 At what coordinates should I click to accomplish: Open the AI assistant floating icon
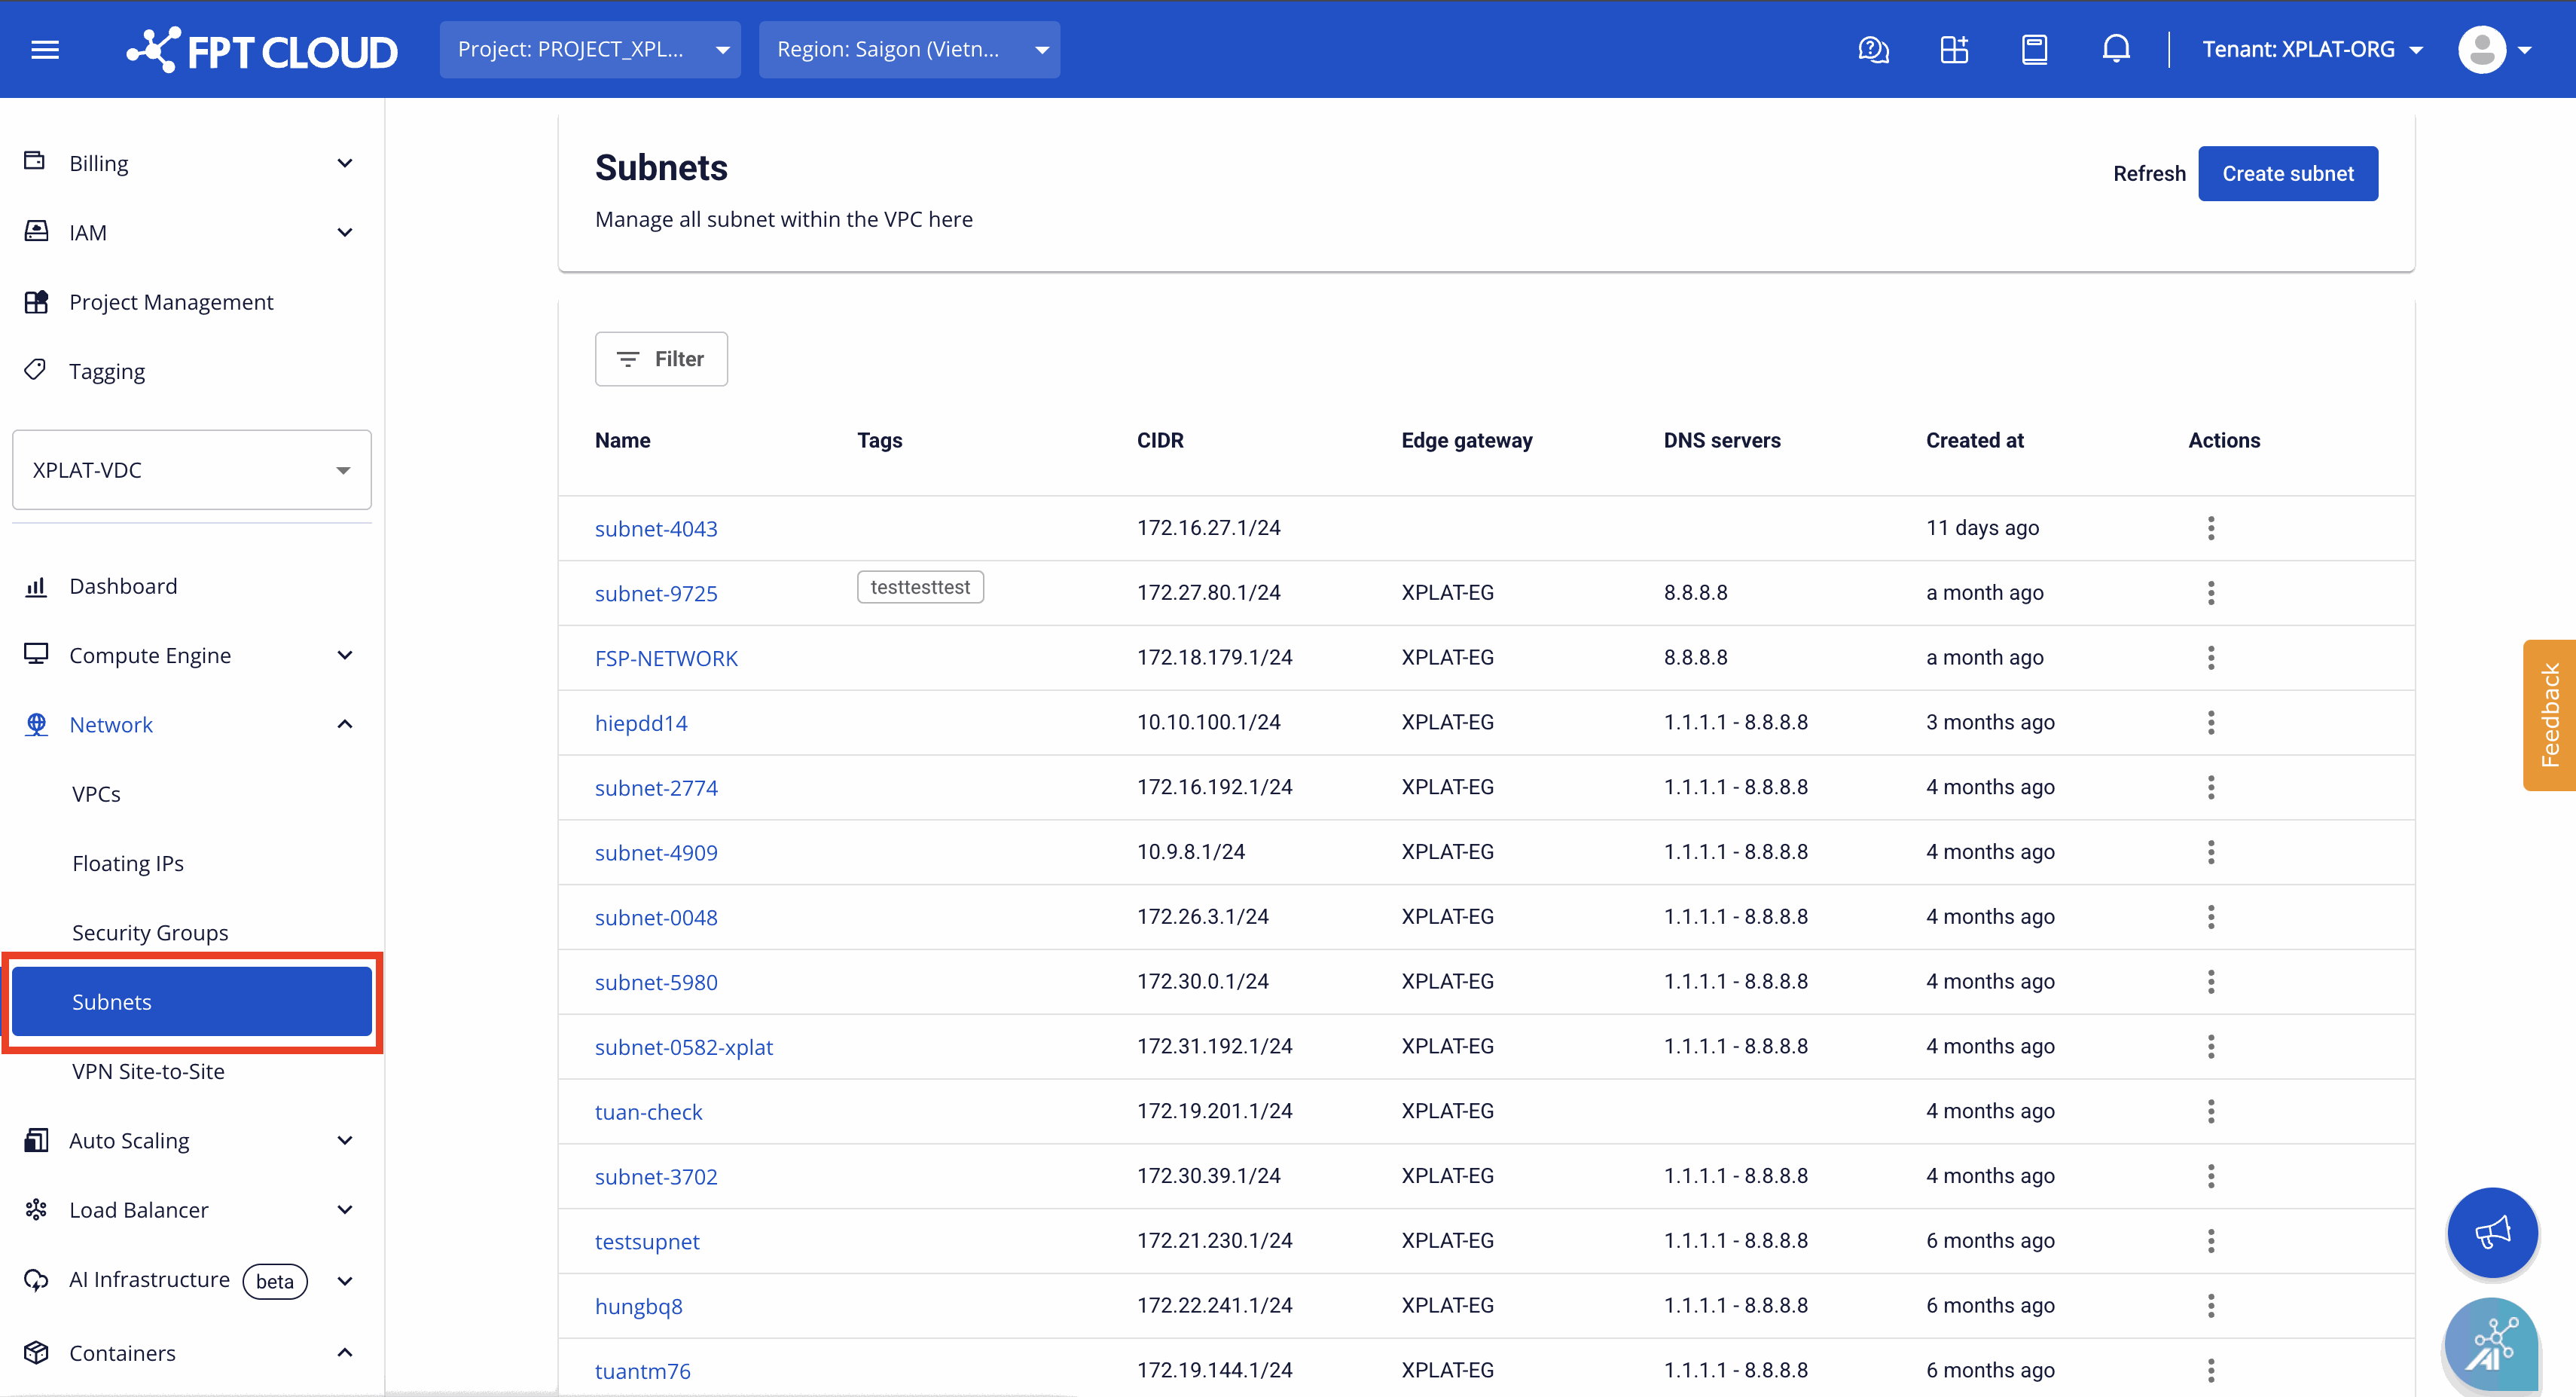point(2492,1343)
